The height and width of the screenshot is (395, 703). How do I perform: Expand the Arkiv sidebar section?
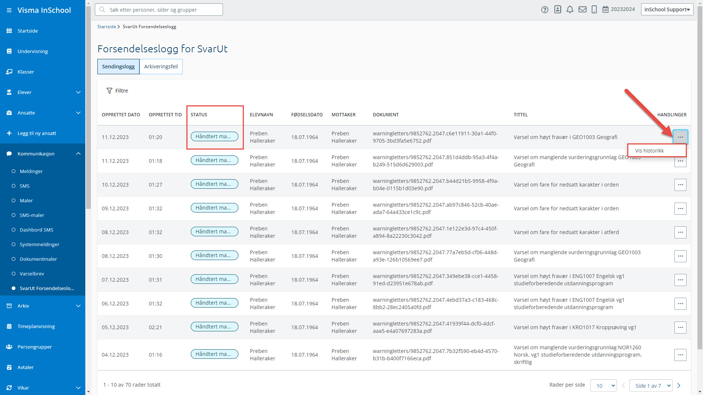[x=42, y=306]
